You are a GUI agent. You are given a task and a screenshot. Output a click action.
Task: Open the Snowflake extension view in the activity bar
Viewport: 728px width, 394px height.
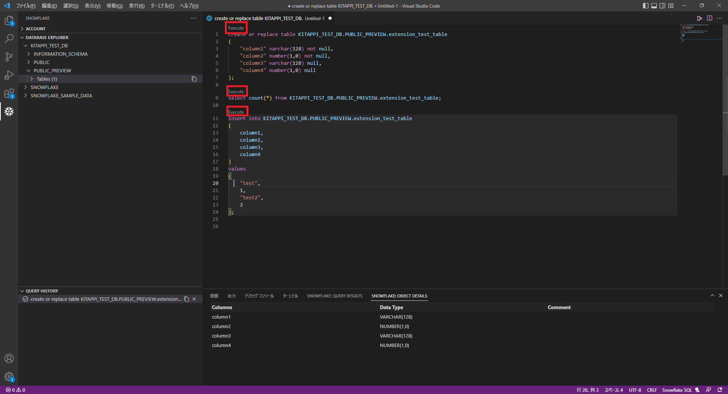[9, 111]
